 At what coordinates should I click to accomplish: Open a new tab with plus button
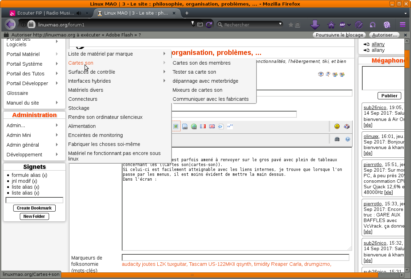(187, 13)
